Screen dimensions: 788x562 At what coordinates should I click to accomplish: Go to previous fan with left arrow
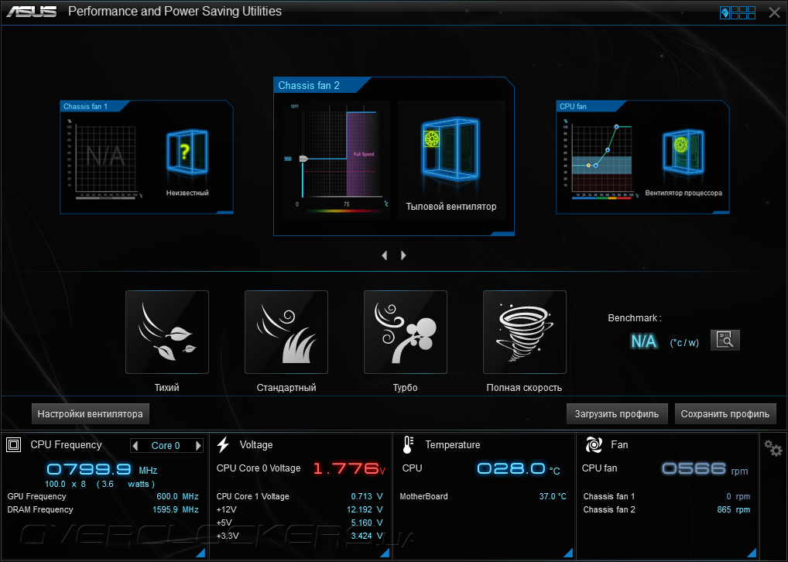(385, 255)
